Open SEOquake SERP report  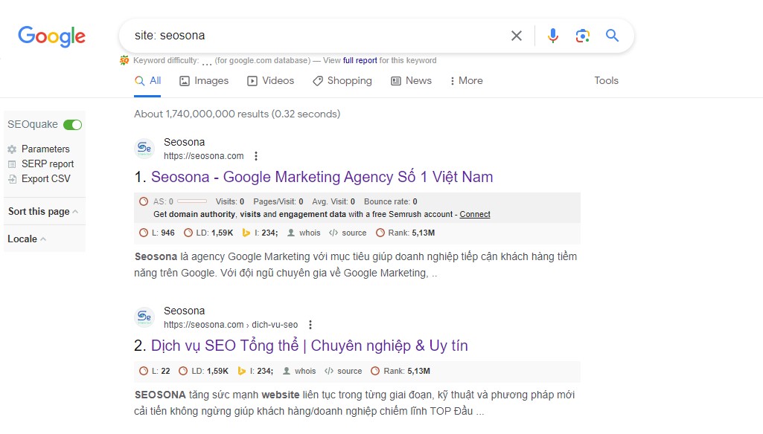tap(47, 164)
